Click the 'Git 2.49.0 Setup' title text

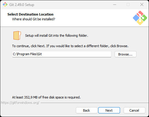point(21,5)
